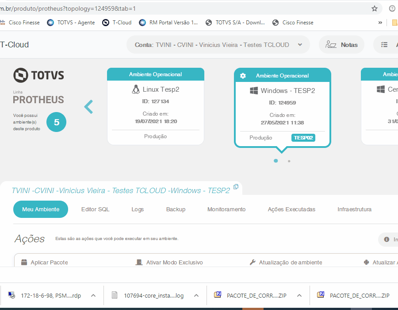The height and width of the screenshot is (310, 398).
Task: Click the environment count badge 5
Action: click(x=56, y=122)
